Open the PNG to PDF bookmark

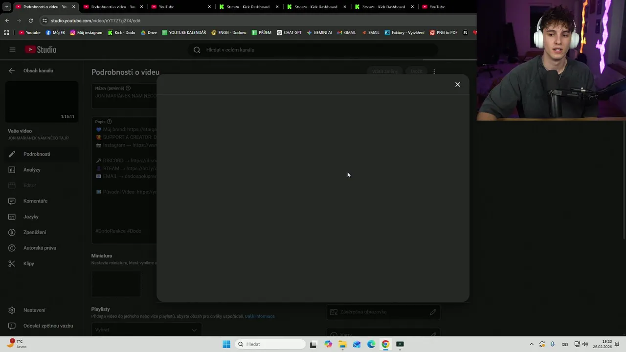tap(444, 33)
